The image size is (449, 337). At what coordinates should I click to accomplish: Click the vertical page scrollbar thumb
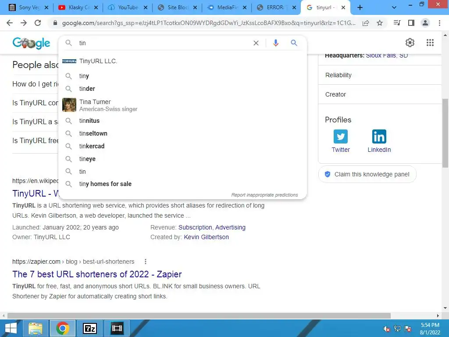point(445,133)
